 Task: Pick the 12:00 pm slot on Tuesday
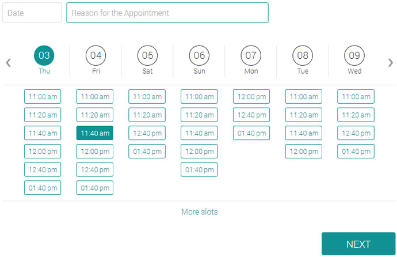click(x=304, y=152)
